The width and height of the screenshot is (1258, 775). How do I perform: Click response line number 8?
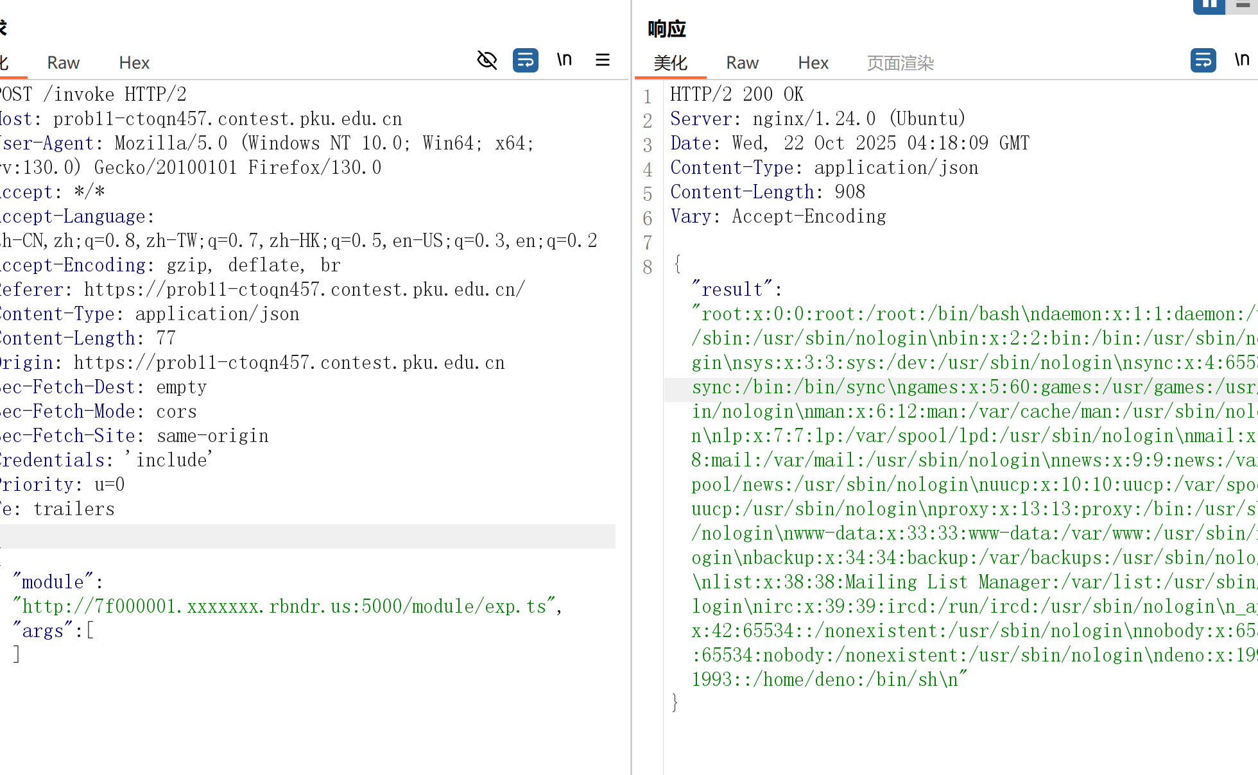(648, 268)
